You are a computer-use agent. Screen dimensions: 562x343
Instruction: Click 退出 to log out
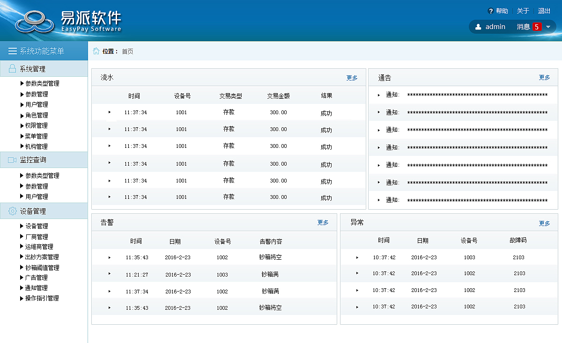click(544, 10)
